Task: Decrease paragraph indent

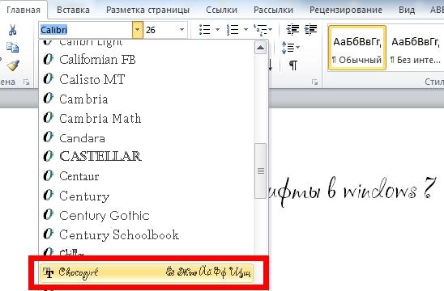Action: [x=292, y=29]
